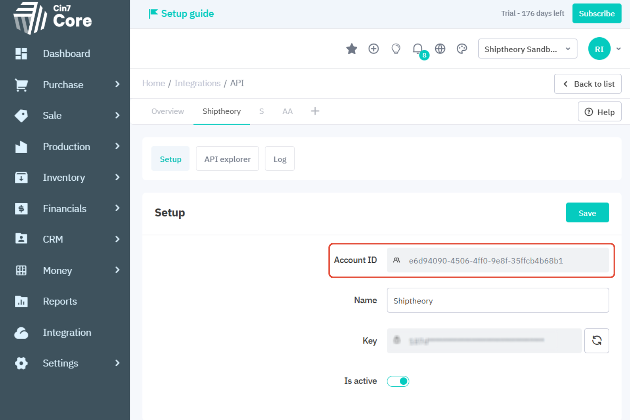Open the Integration menu item
The height and width of the screenshot is (420, 630).
(67, 333)
